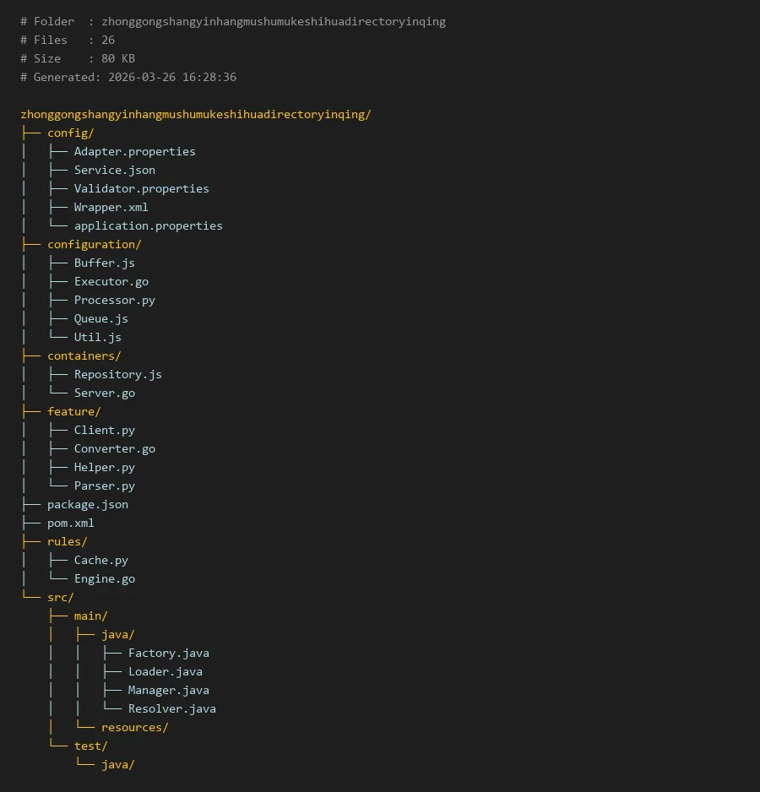Select Processor.py in configuration

(114, 300)
